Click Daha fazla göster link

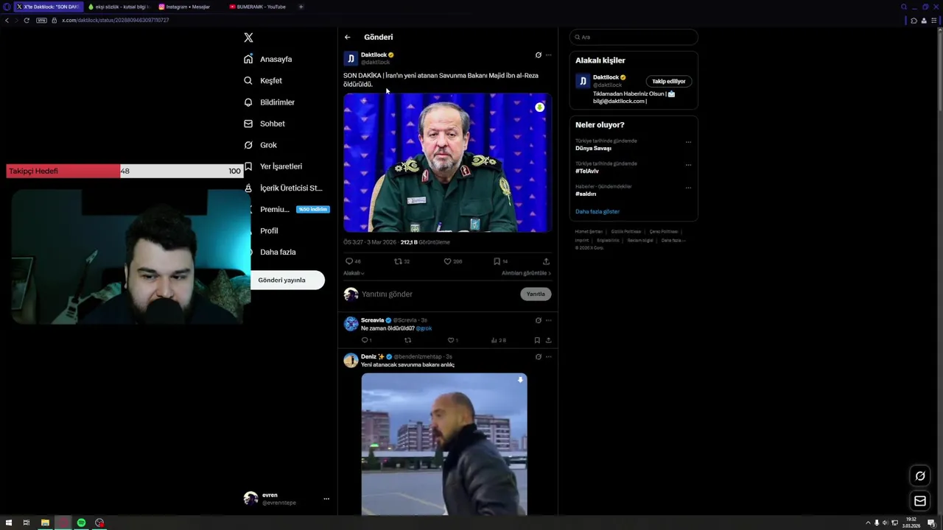pyautogui.click(x=597, y=211)
